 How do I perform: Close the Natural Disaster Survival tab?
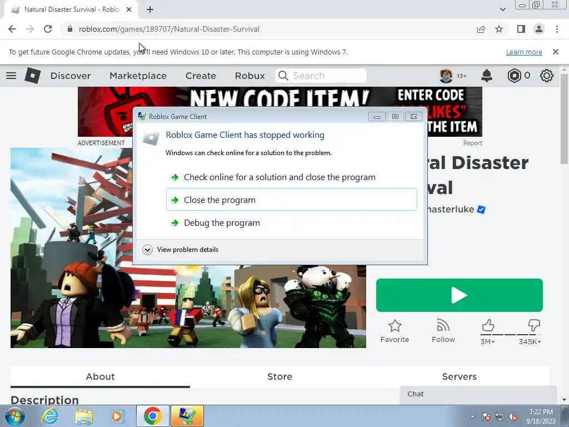[129, 9]
